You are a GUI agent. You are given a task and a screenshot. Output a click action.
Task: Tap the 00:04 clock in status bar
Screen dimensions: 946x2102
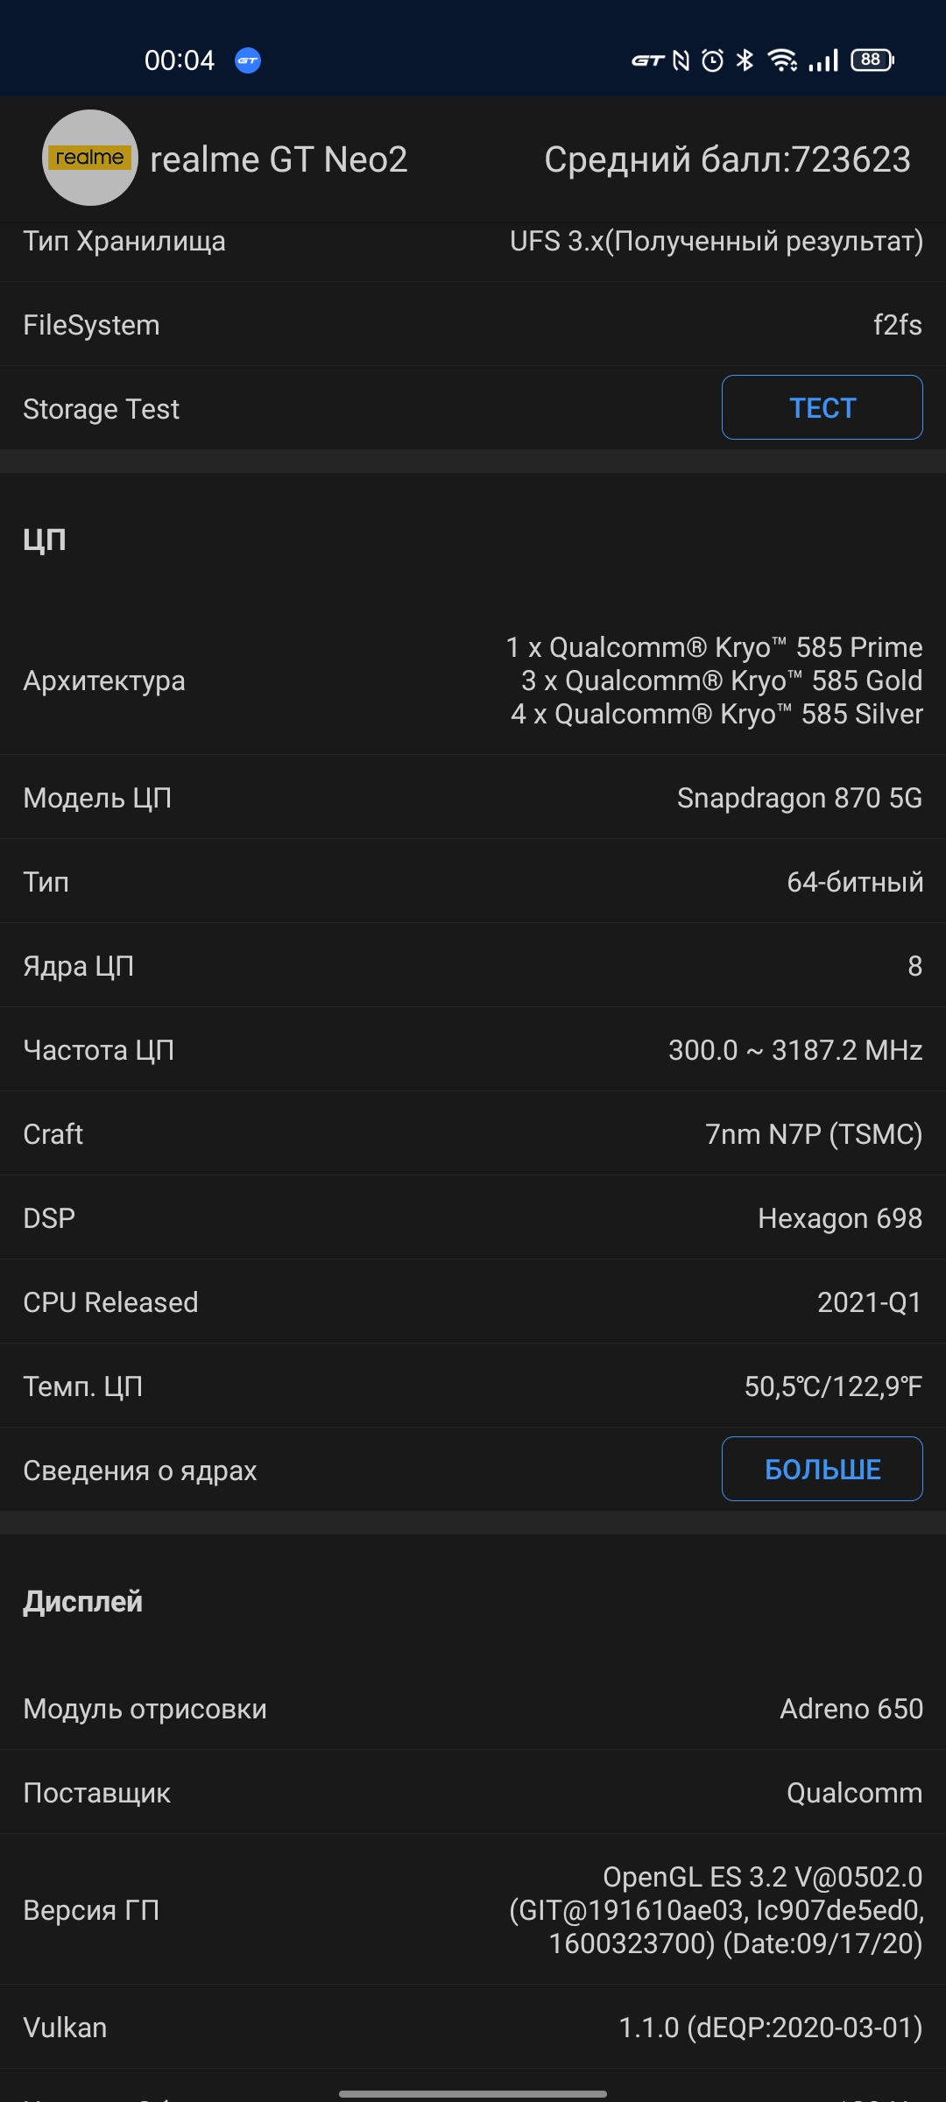180,60
